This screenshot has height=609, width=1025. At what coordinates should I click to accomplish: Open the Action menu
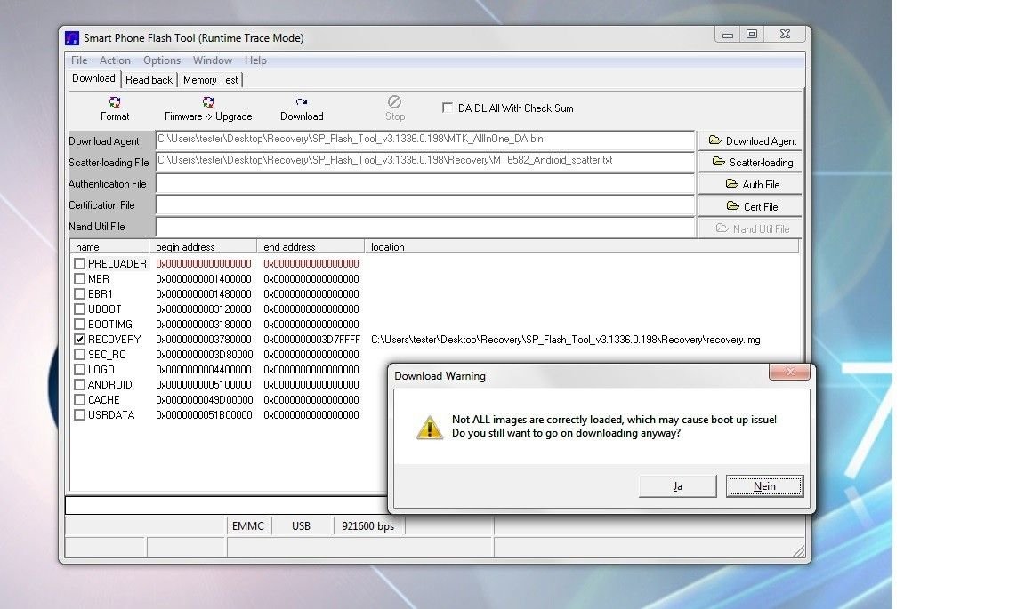tap(115, 60)
